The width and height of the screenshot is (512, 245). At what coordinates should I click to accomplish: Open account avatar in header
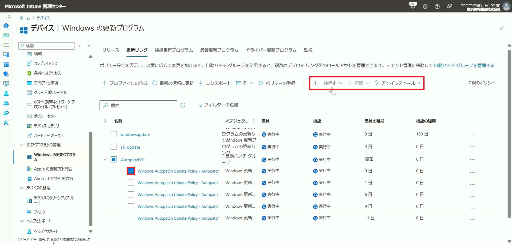point(506,6)
